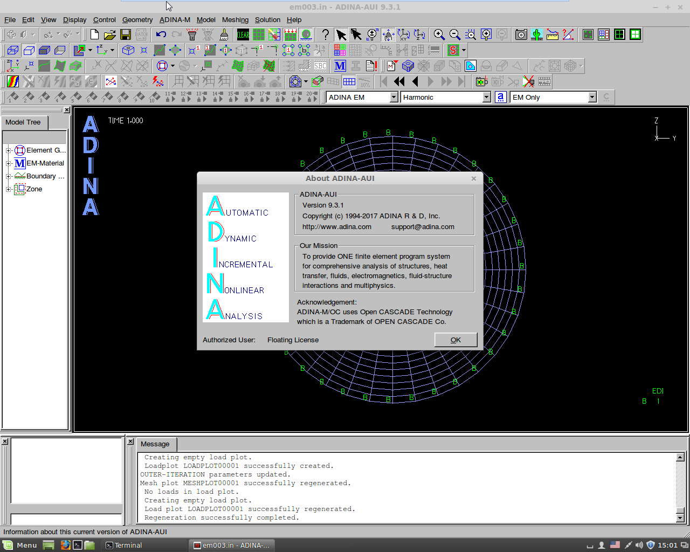Open the EM Only dropdown
690x552 pixels.
pyautogui.click(x=592, y=97)
